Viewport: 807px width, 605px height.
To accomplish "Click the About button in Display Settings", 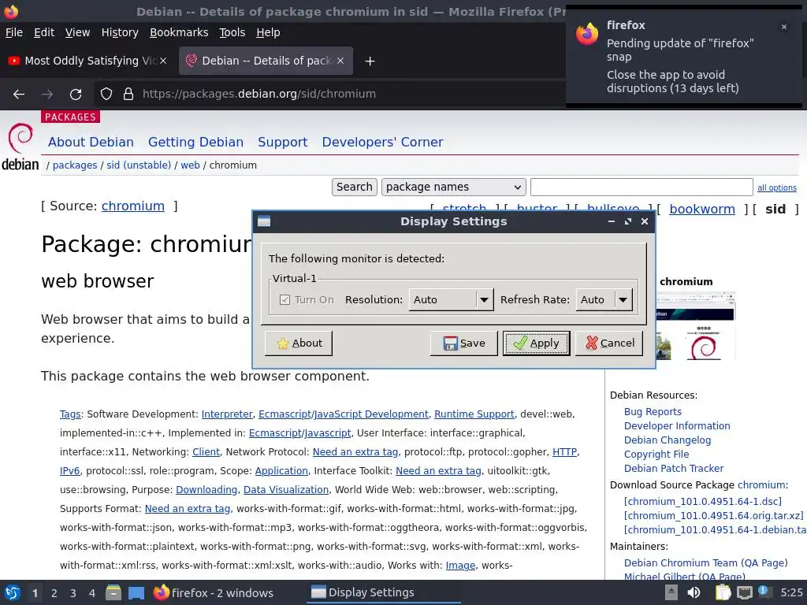I will click(299, 343).
